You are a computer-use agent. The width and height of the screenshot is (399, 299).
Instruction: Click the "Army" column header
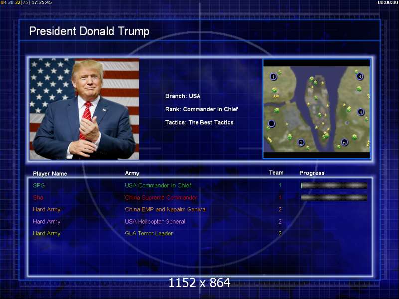(x=132, y=173)
